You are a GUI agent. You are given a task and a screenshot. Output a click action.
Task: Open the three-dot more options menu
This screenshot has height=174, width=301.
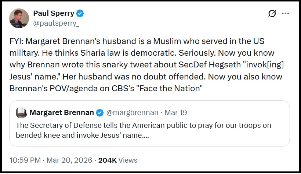pos(285,14)
